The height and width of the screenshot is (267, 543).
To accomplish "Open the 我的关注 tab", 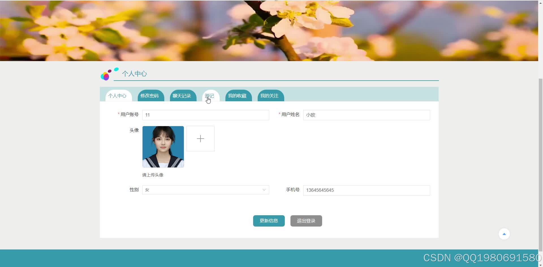I will click(x=271, y=96).
